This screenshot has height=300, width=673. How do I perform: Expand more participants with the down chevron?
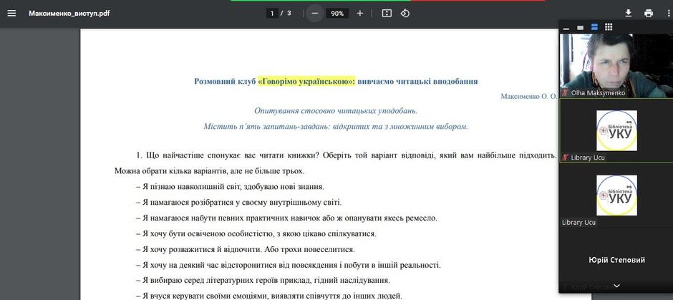point(616,286)
